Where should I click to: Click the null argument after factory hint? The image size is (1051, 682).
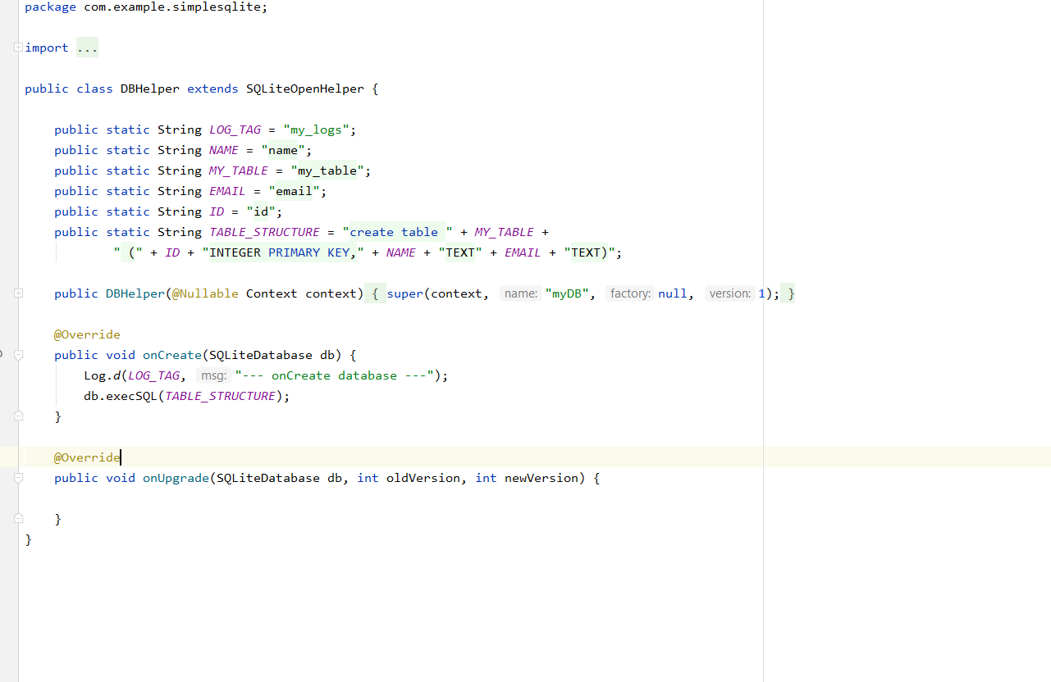click(x=673, y=293)
